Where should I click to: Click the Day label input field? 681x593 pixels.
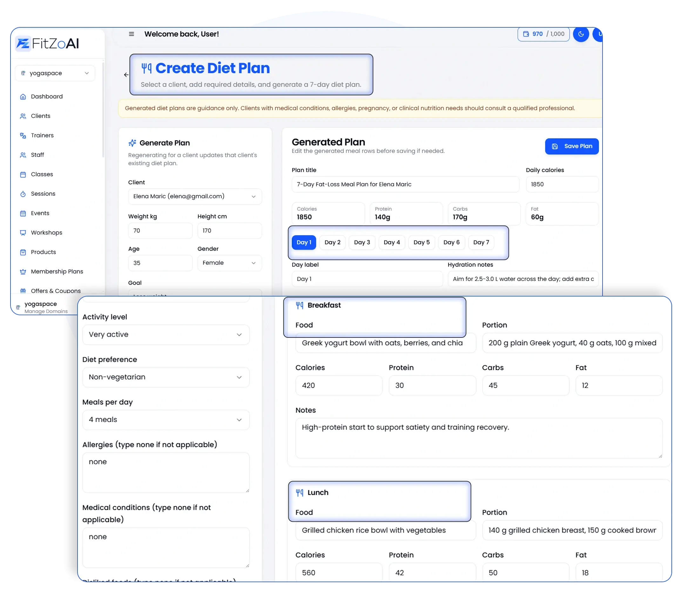point(367,279)
